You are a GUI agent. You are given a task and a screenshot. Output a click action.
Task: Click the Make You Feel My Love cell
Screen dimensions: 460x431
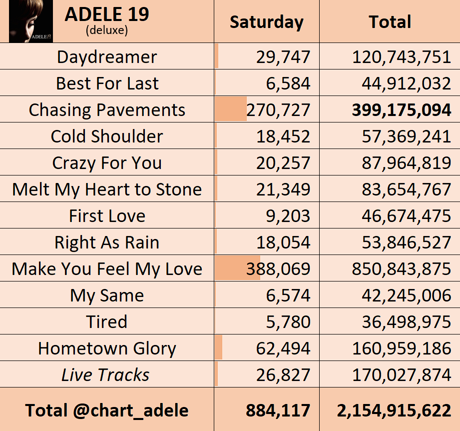pyautogui.click(x=107, y=268)
